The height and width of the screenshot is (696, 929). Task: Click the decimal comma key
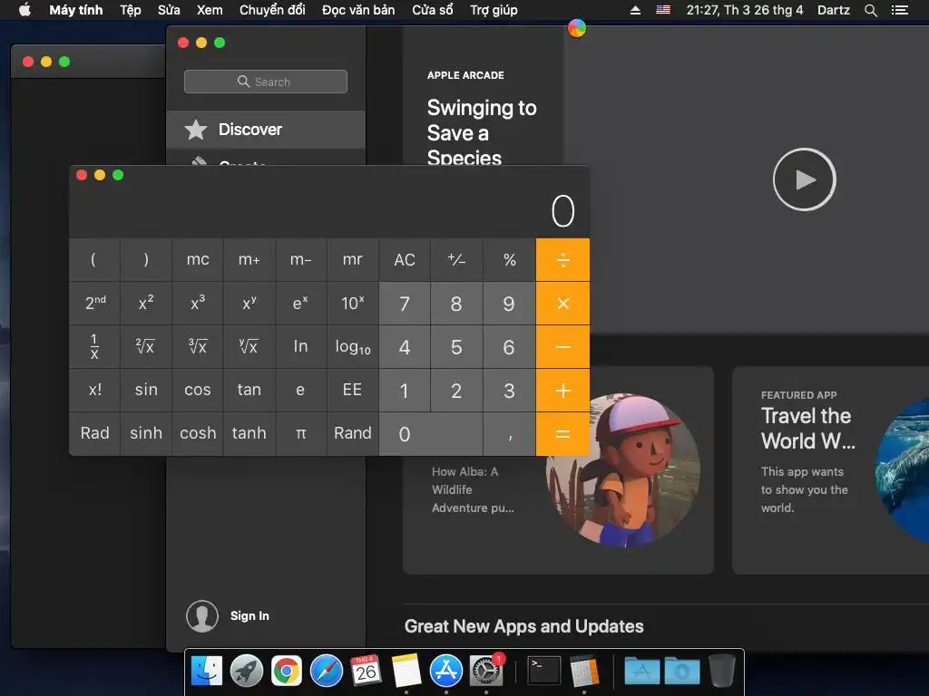point(510,434)
